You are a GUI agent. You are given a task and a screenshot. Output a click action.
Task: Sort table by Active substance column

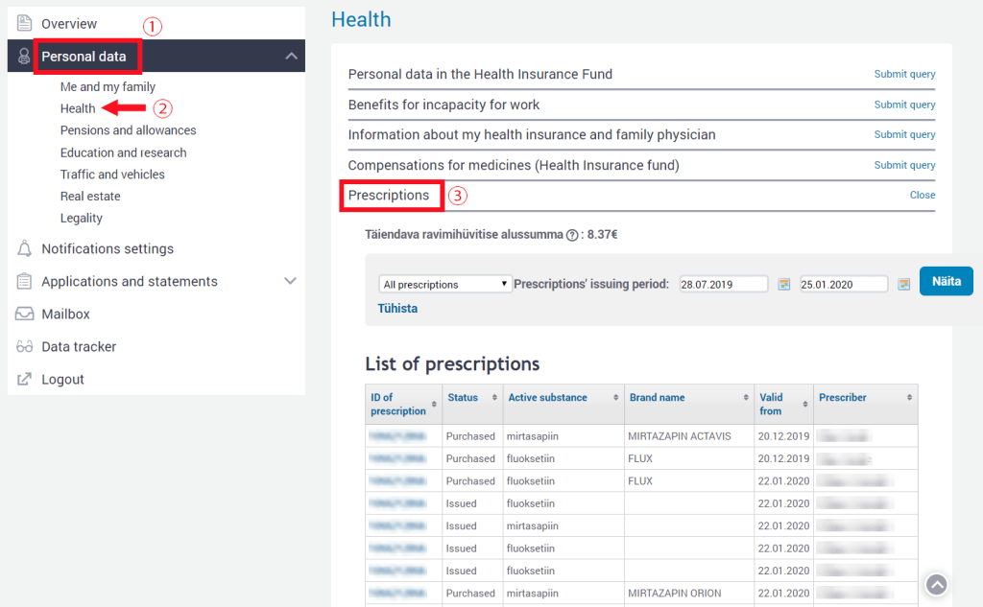click(x=562, y=398)
